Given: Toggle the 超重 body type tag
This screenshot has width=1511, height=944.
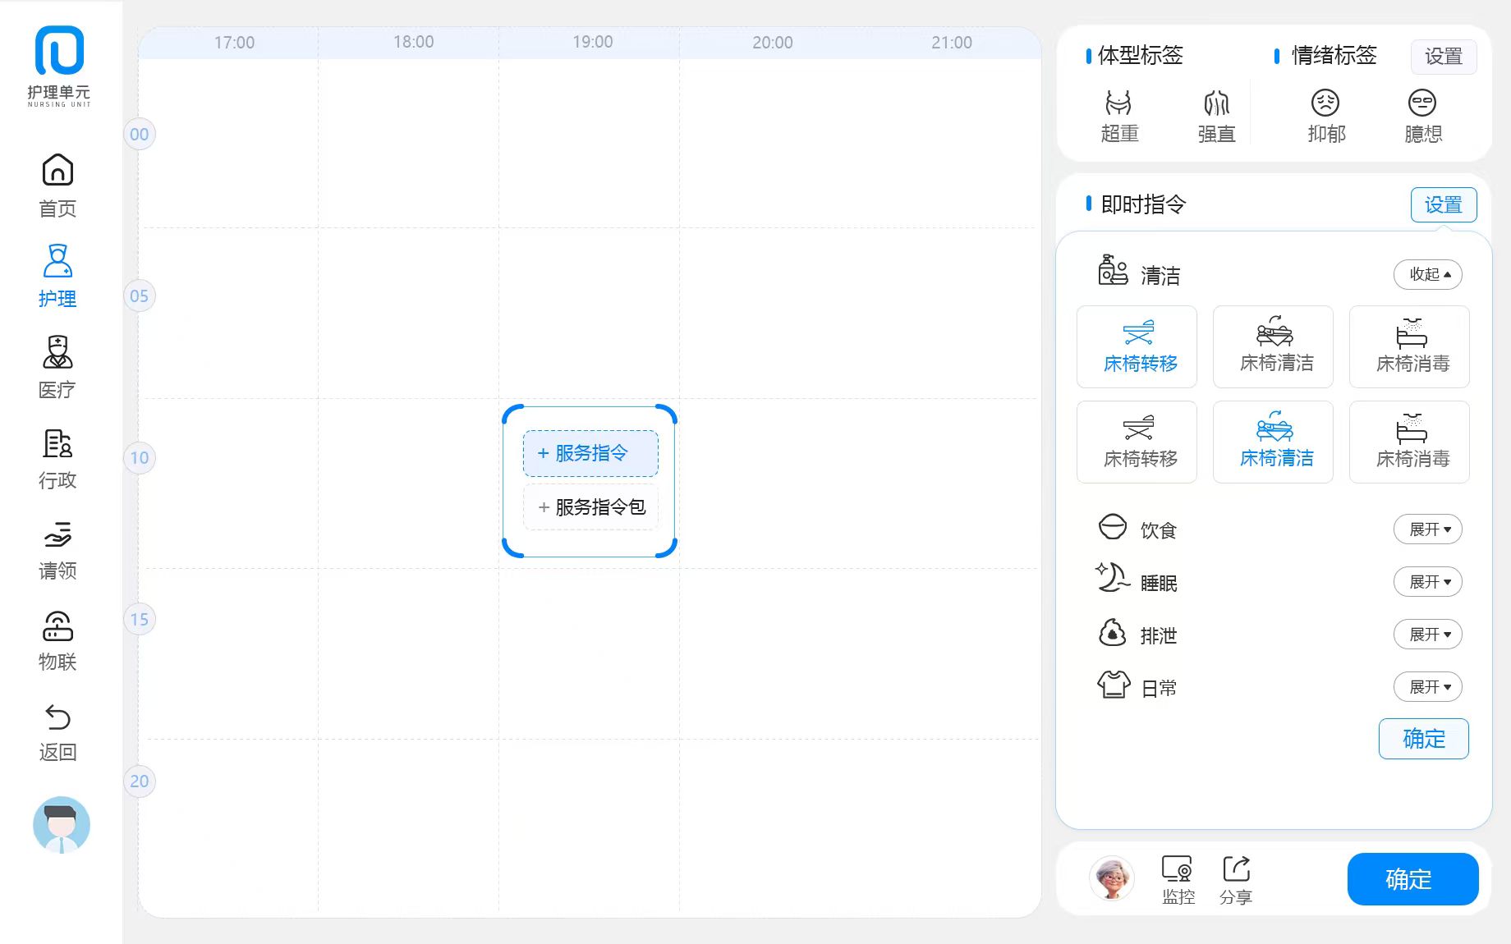Looking at the screenshot, I should pyautogui.click(x=1119, y=116).
